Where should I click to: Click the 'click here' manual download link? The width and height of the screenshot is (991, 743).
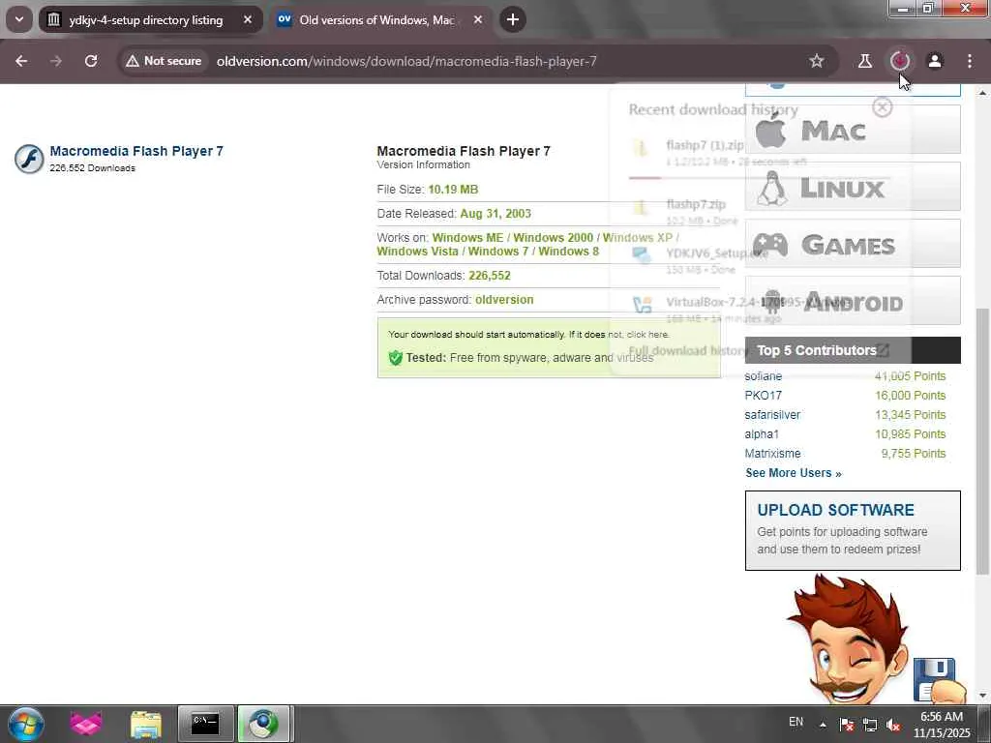click(x=647, y=334)
